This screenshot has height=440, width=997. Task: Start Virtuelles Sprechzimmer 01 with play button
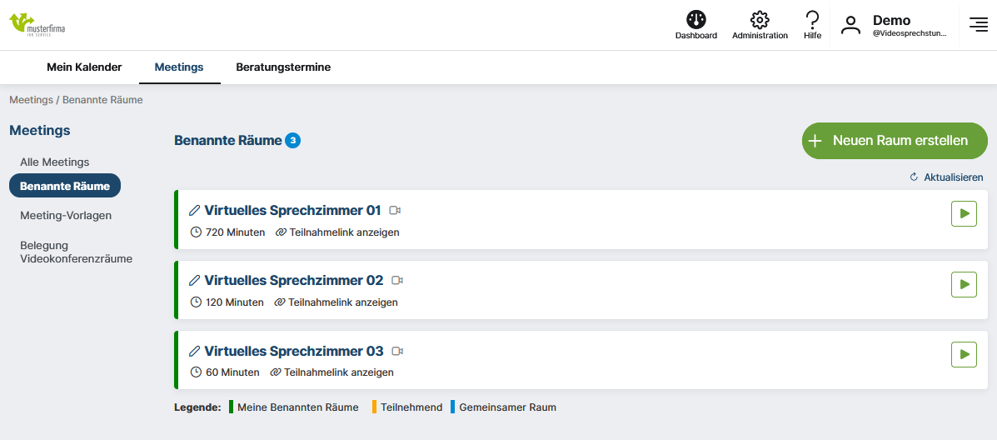click(964, 213)
